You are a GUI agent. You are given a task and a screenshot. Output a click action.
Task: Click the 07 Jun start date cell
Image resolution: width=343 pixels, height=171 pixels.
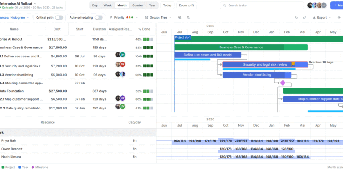tap(80, 108)
